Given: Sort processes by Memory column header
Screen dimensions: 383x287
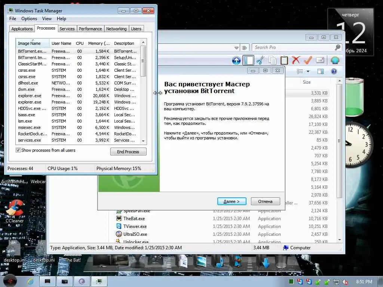Looking at the screenshot, I should (x=99, y=43).
